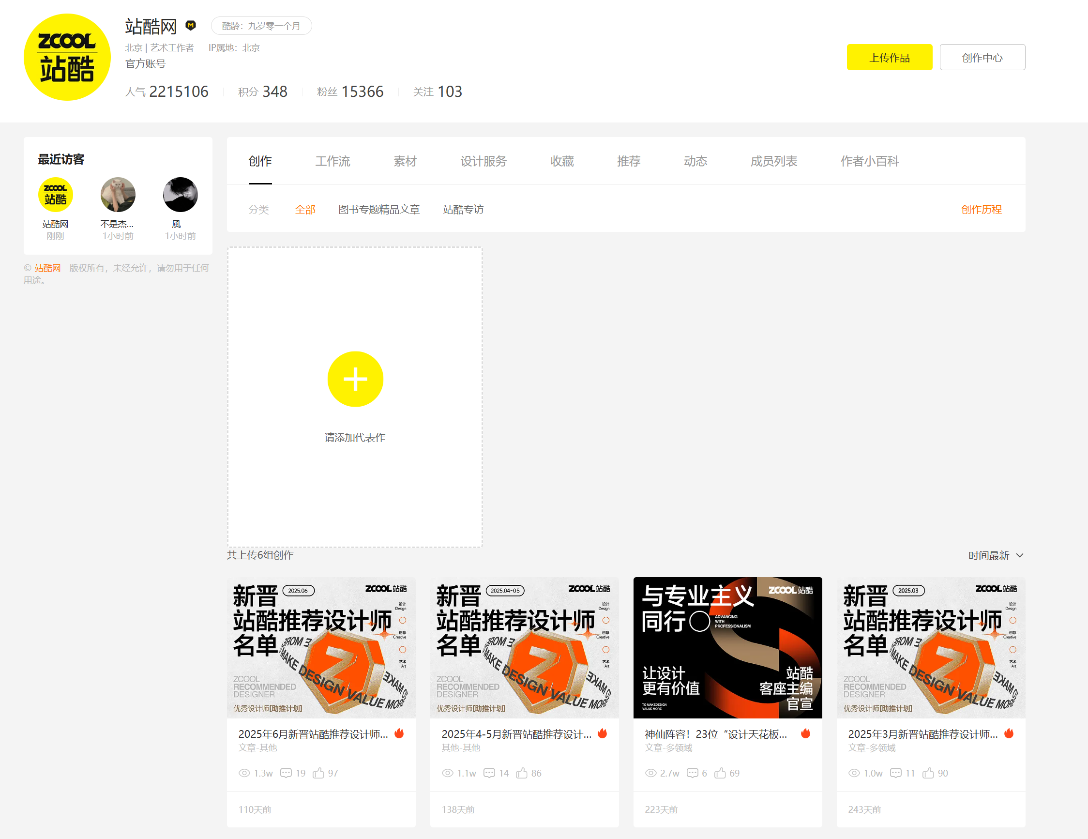Open visitor 不是杰... cat avatar
1088x839 pixels.
click(118, 195)
